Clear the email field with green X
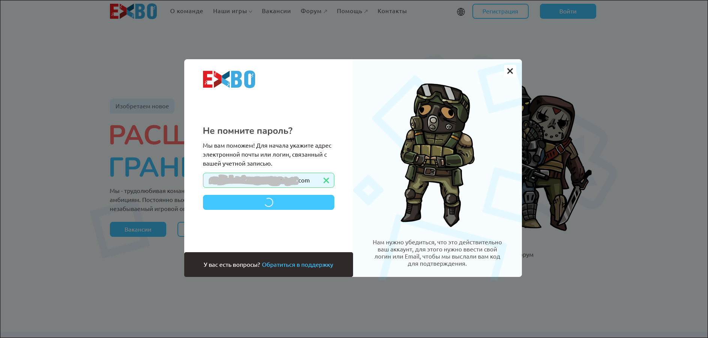The height and width of the screenshot is (338, 708). (326, 180)
